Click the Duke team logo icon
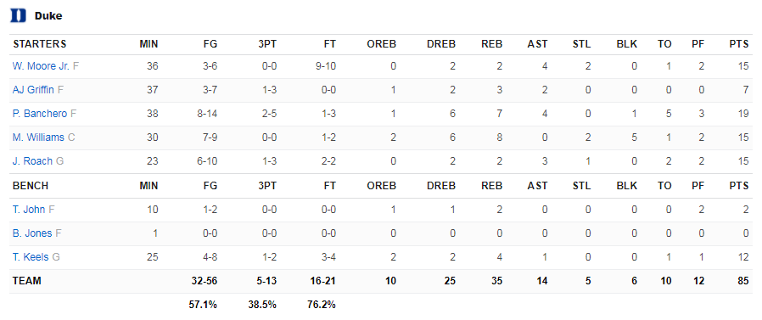 click(x=18, y=15)
